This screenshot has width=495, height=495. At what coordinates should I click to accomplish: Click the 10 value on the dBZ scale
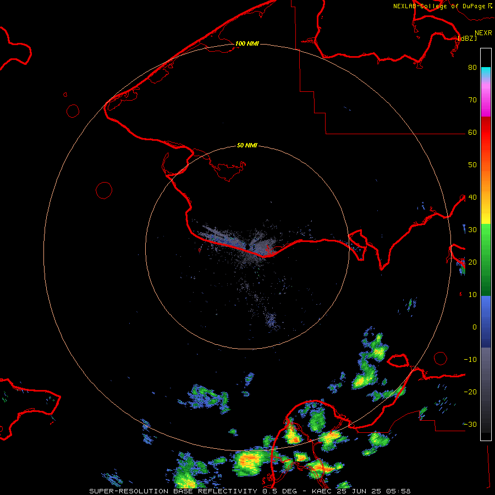coord(472,295)
